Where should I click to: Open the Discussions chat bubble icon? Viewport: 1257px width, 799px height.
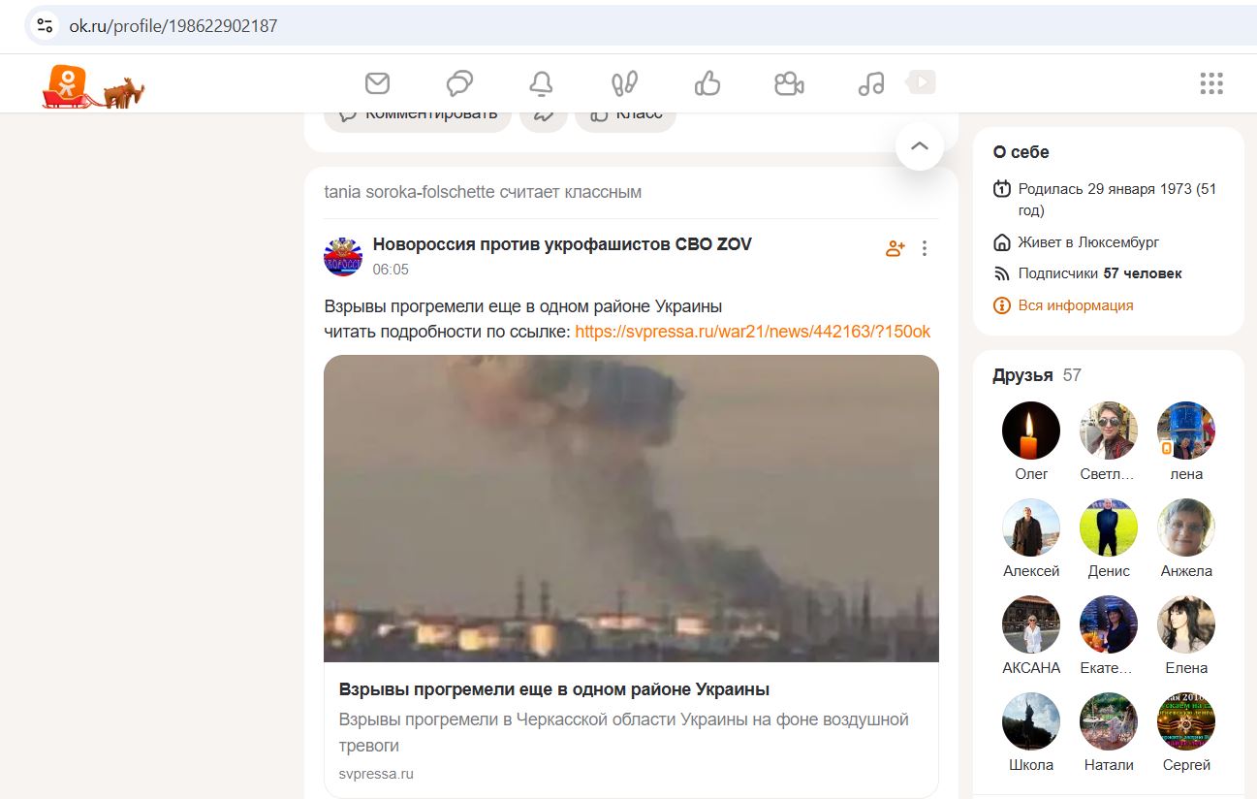coord(458,83)
